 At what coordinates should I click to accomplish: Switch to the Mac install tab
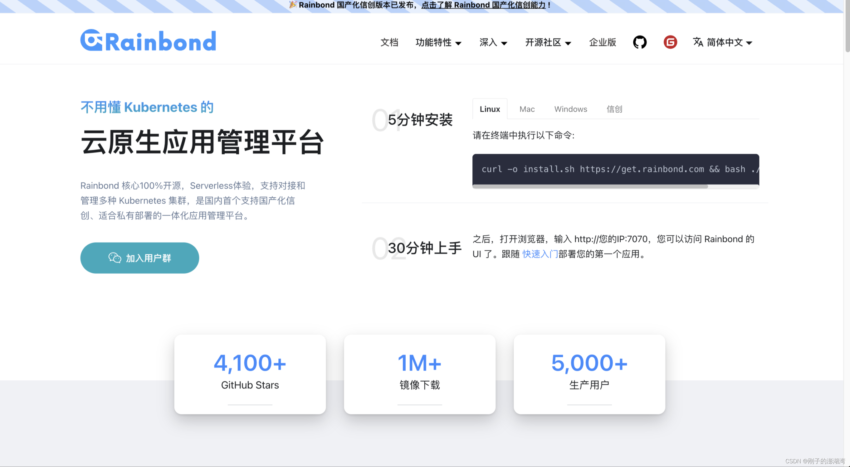(527, 109)
